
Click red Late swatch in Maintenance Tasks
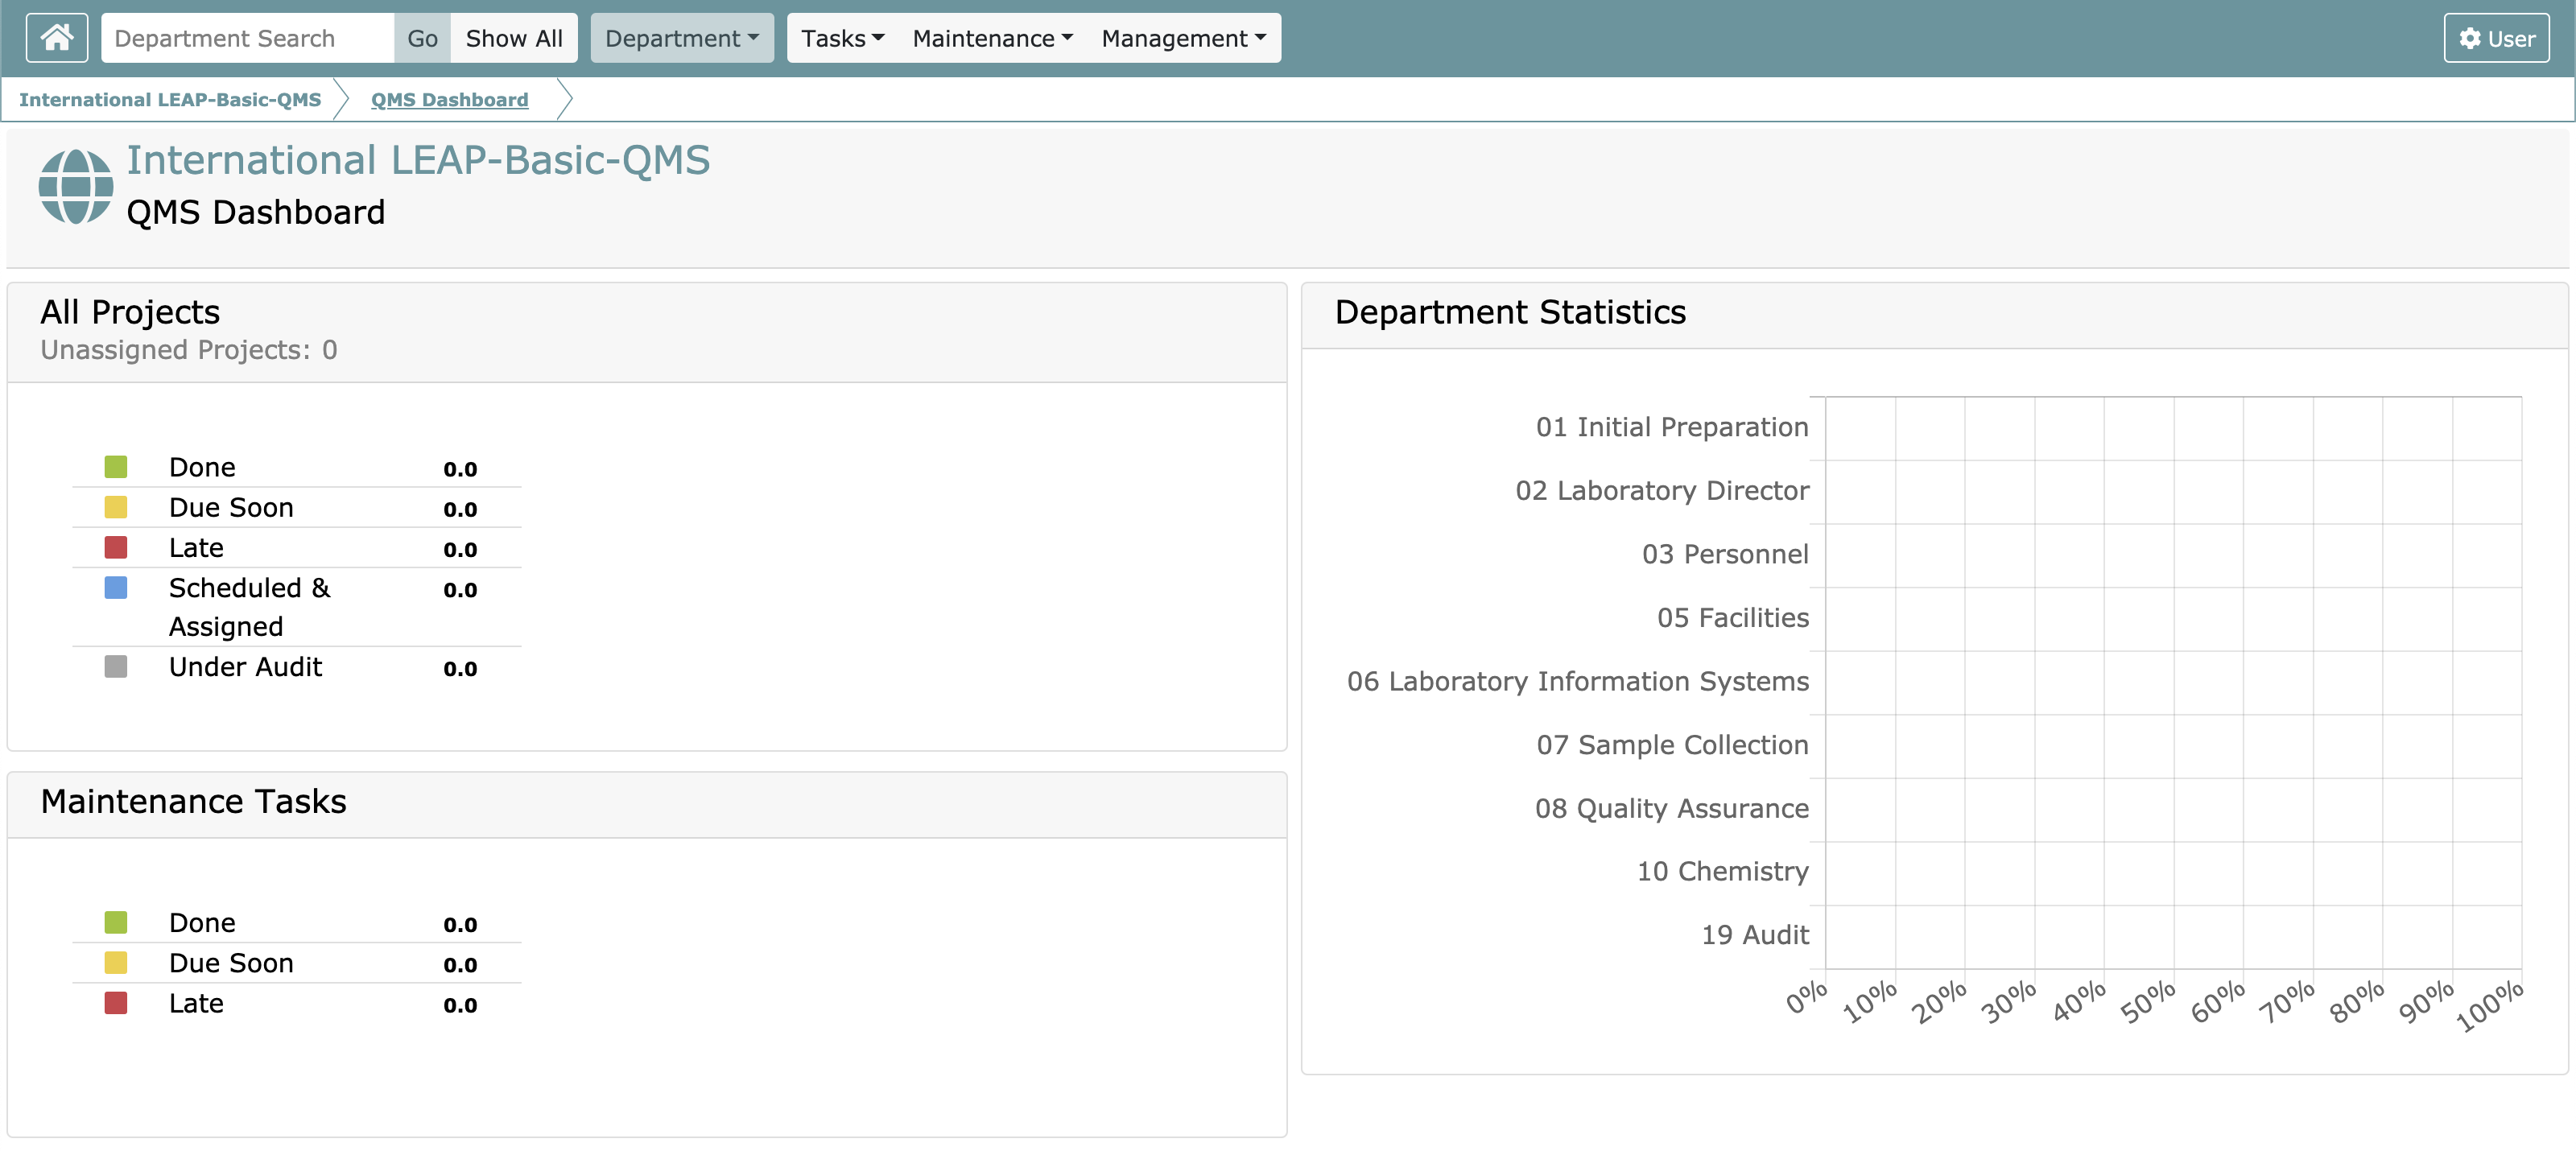[116, 1003]
